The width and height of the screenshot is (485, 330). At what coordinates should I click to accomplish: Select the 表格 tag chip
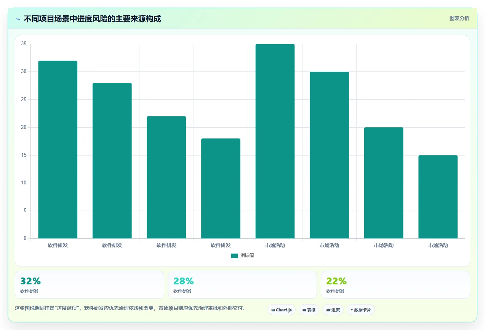(309, 310)
